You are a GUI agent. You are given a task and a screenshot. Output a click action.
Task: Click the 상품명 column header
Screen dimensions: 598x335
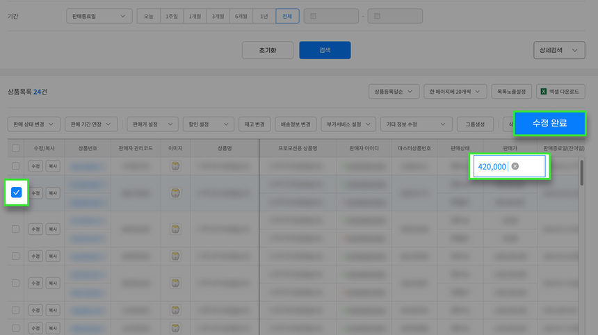tap(225, 148)
